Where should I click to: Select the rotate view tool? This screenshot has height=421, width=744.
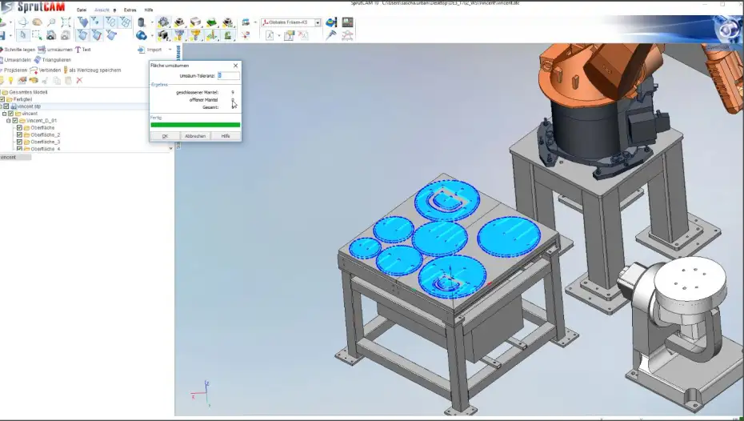click(22, 22)
